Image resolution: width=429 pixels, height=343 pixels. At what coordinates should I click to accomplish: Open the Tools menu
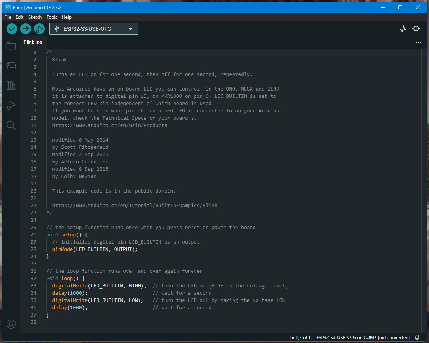[x=52, y=17]
